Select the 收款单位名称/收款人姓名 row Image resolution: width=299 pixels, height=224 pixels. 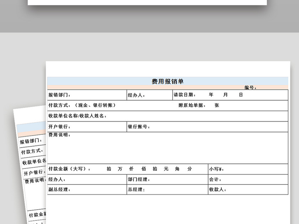107,116
